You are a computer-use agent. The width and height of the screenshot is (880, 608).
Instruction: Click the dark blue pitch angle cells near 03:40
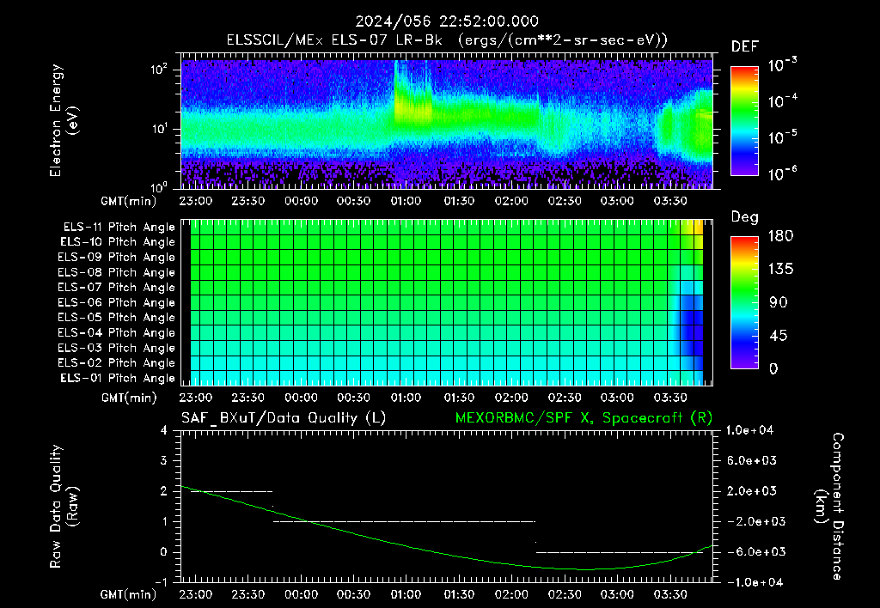(692, 332)
